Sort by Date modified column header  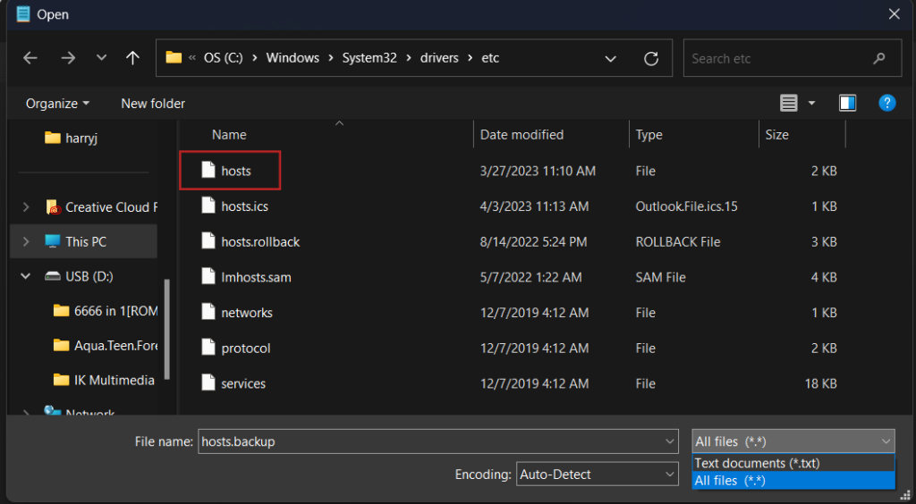[522, 135]
